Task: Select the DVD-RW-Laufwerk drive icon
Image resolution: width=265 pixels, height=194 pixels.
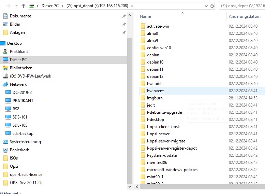Action: click(5, 76)
